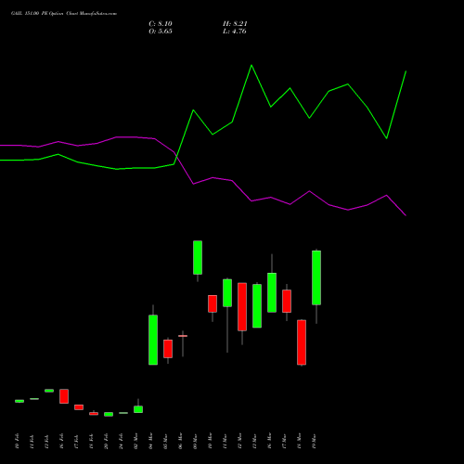
Task: Select the green candlestick for 09 Mar
Action: point(198,257)
